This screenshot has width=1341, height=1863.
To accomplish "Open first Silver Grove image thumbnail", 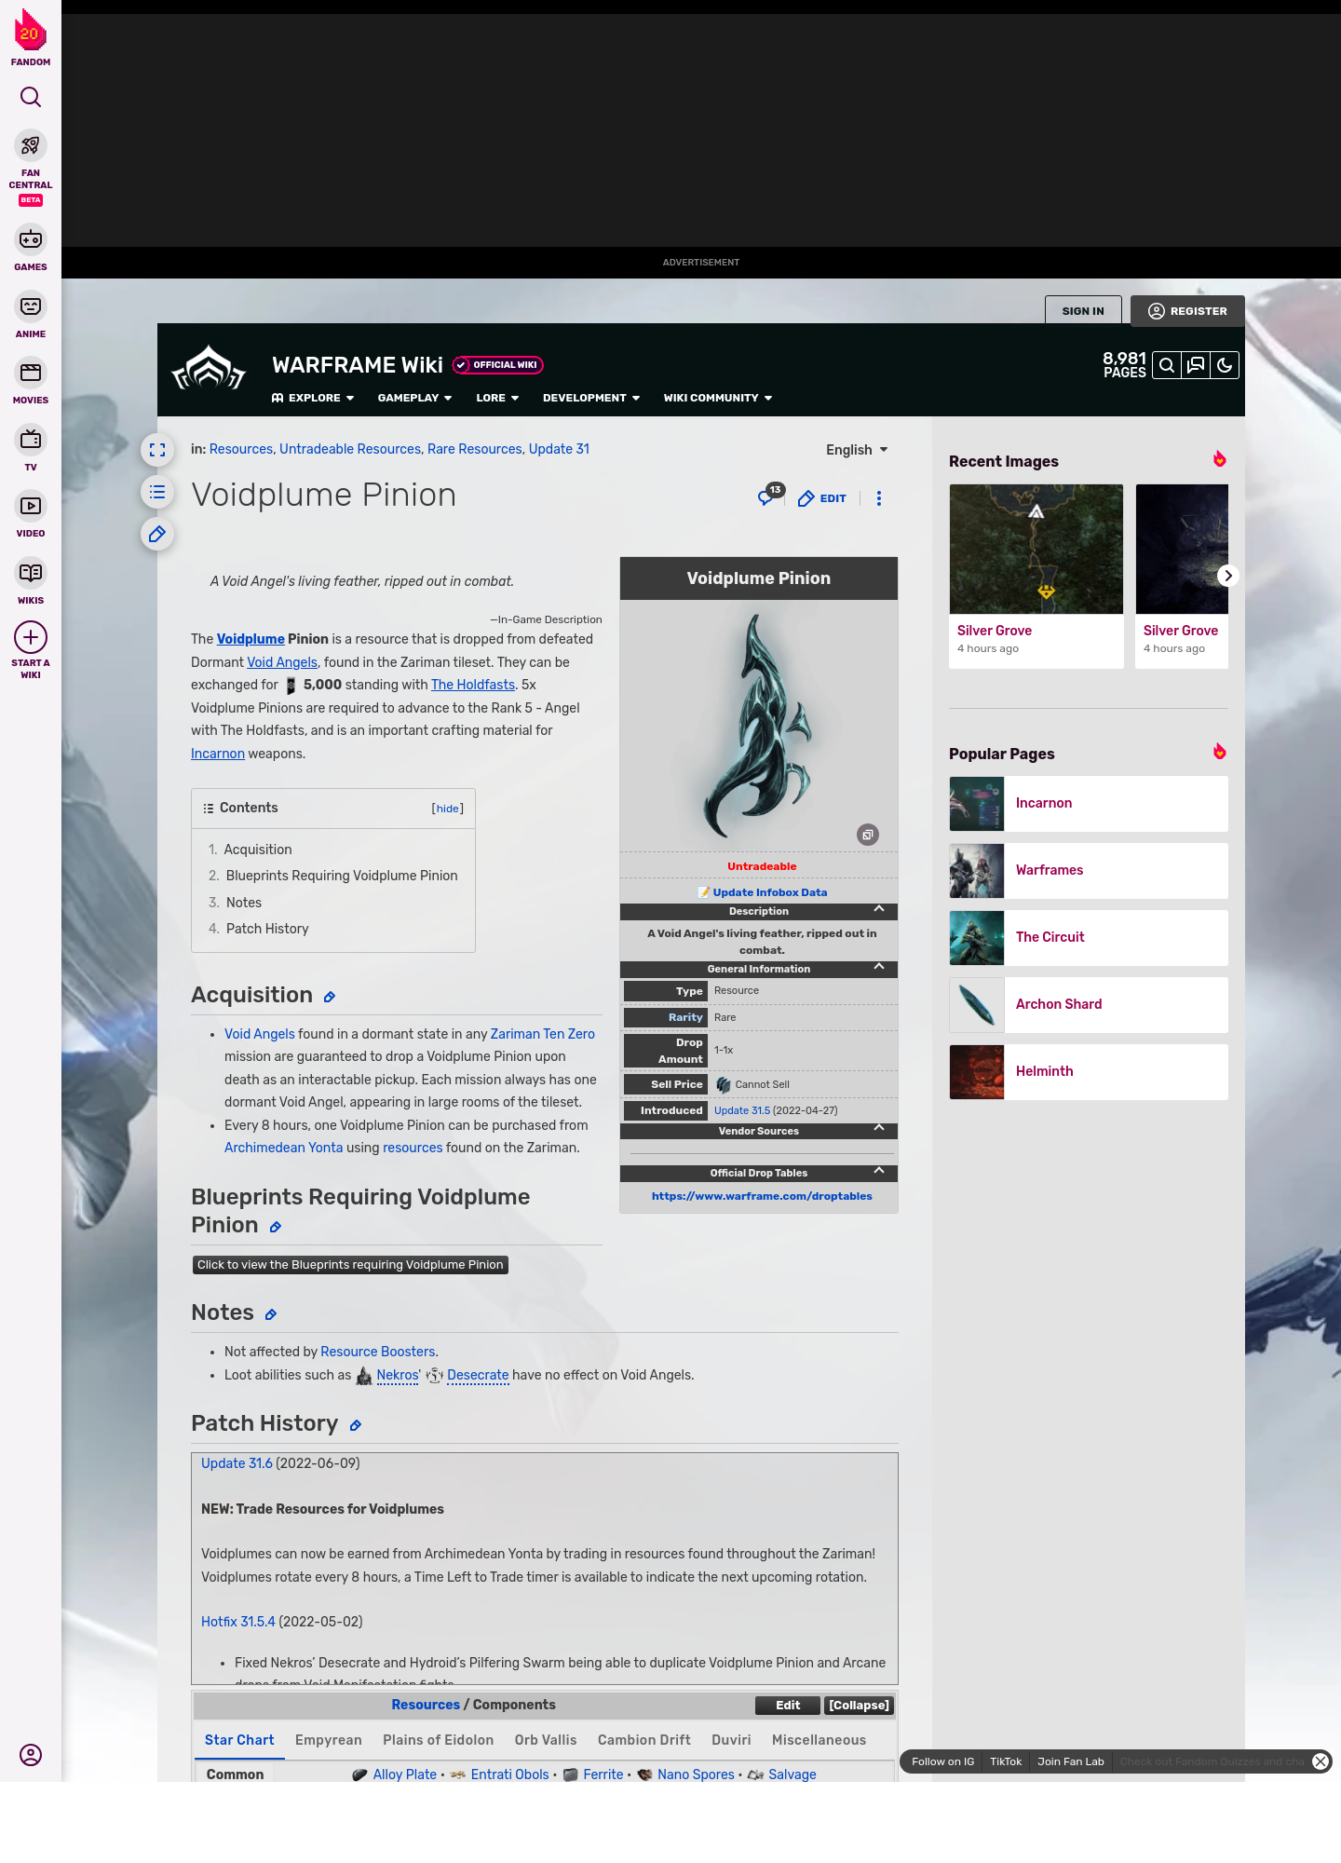I will point(1036,549).
